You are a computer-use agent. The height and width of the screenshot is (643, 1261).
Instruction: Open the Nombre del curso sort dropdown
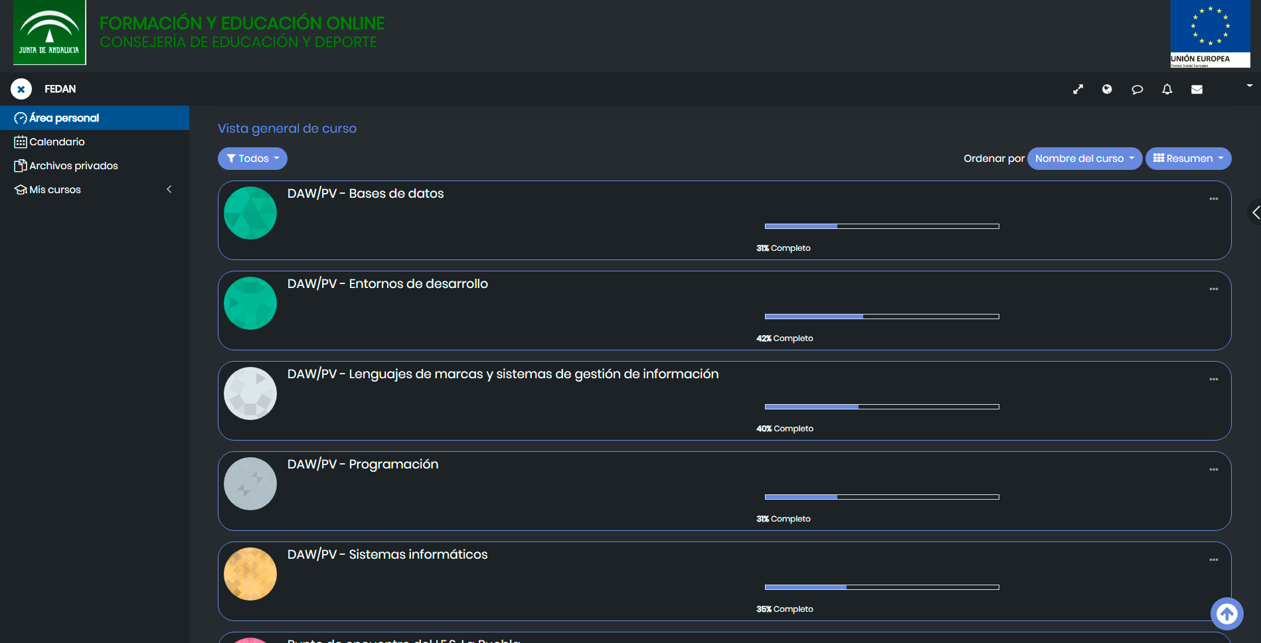click(1084, 159)
